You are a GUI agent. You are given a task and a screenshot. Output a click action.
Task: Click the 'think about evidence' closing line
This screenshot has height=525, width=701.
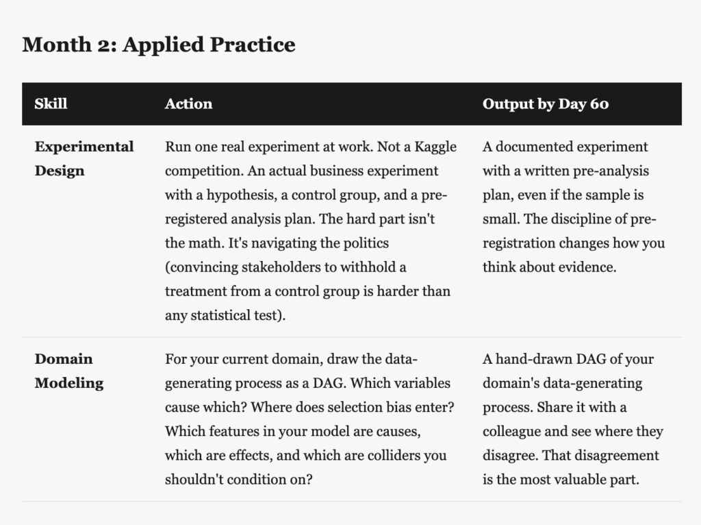549,267
